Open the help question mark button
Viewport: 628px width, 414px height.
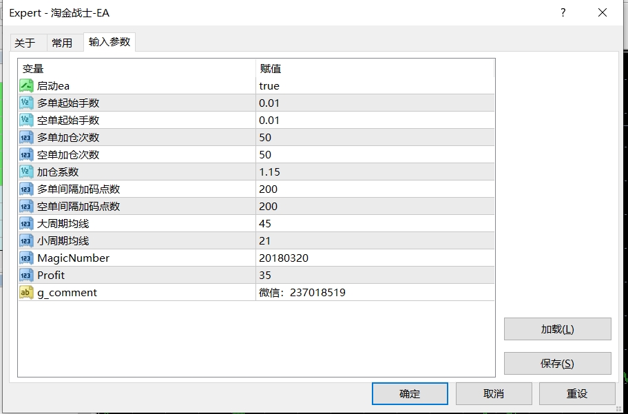pos(563,13)
